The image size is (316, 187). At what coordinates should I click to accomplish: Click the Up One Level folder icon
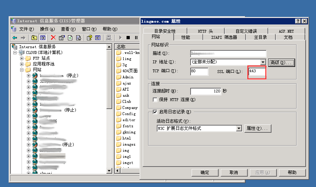pyautogui.click(x=34, y=37)
